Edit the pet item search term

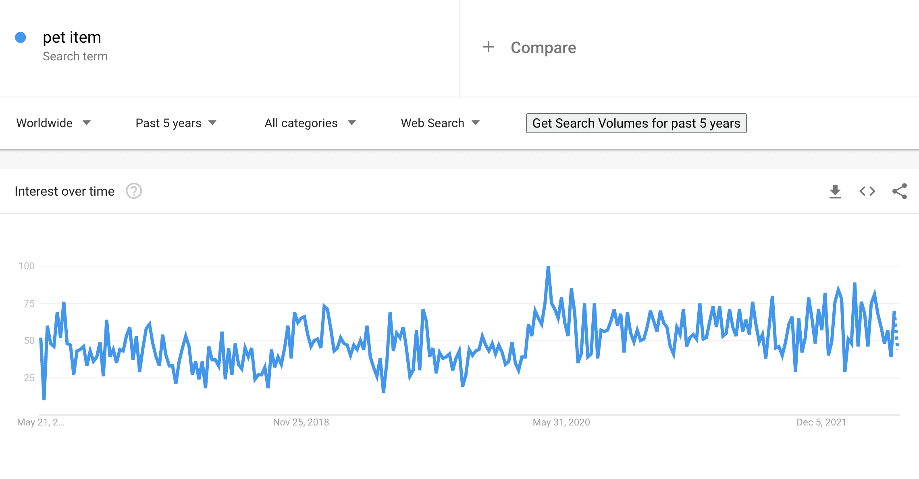72,37
